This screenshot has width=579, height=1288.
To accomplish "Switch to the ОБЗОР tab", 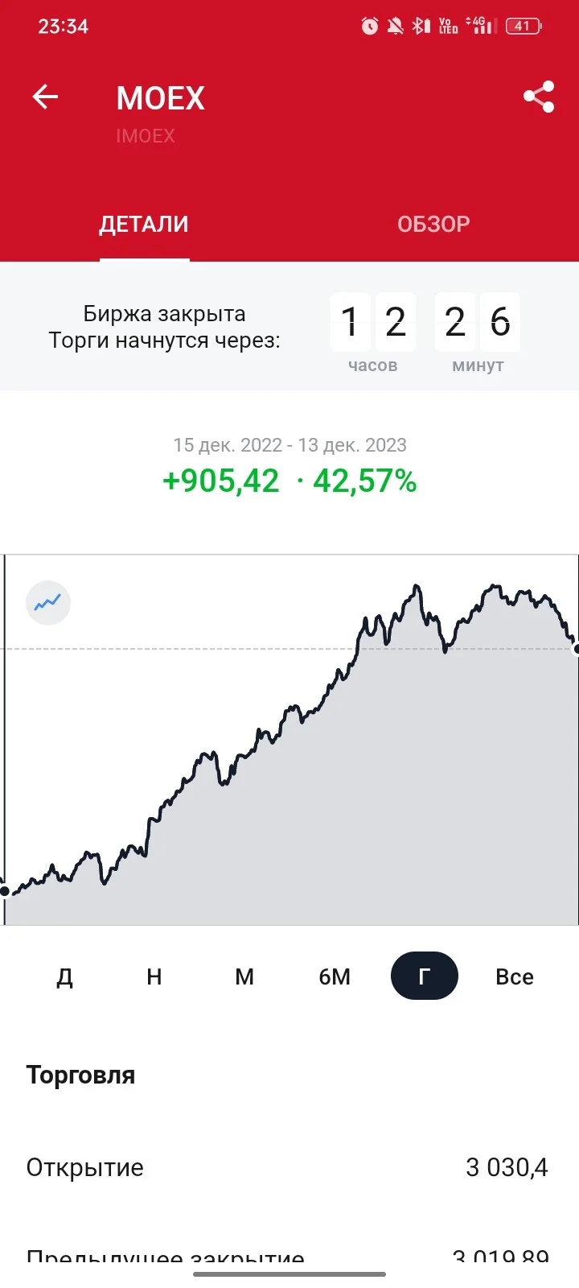I will (433, 224).
